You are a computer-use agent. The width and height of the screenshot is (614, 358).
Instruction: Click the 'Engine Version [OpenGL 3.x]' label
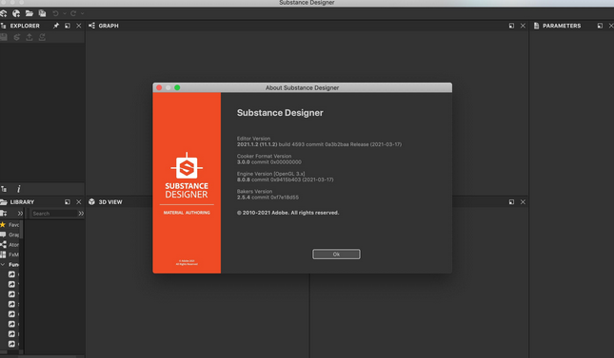point(270,174)
